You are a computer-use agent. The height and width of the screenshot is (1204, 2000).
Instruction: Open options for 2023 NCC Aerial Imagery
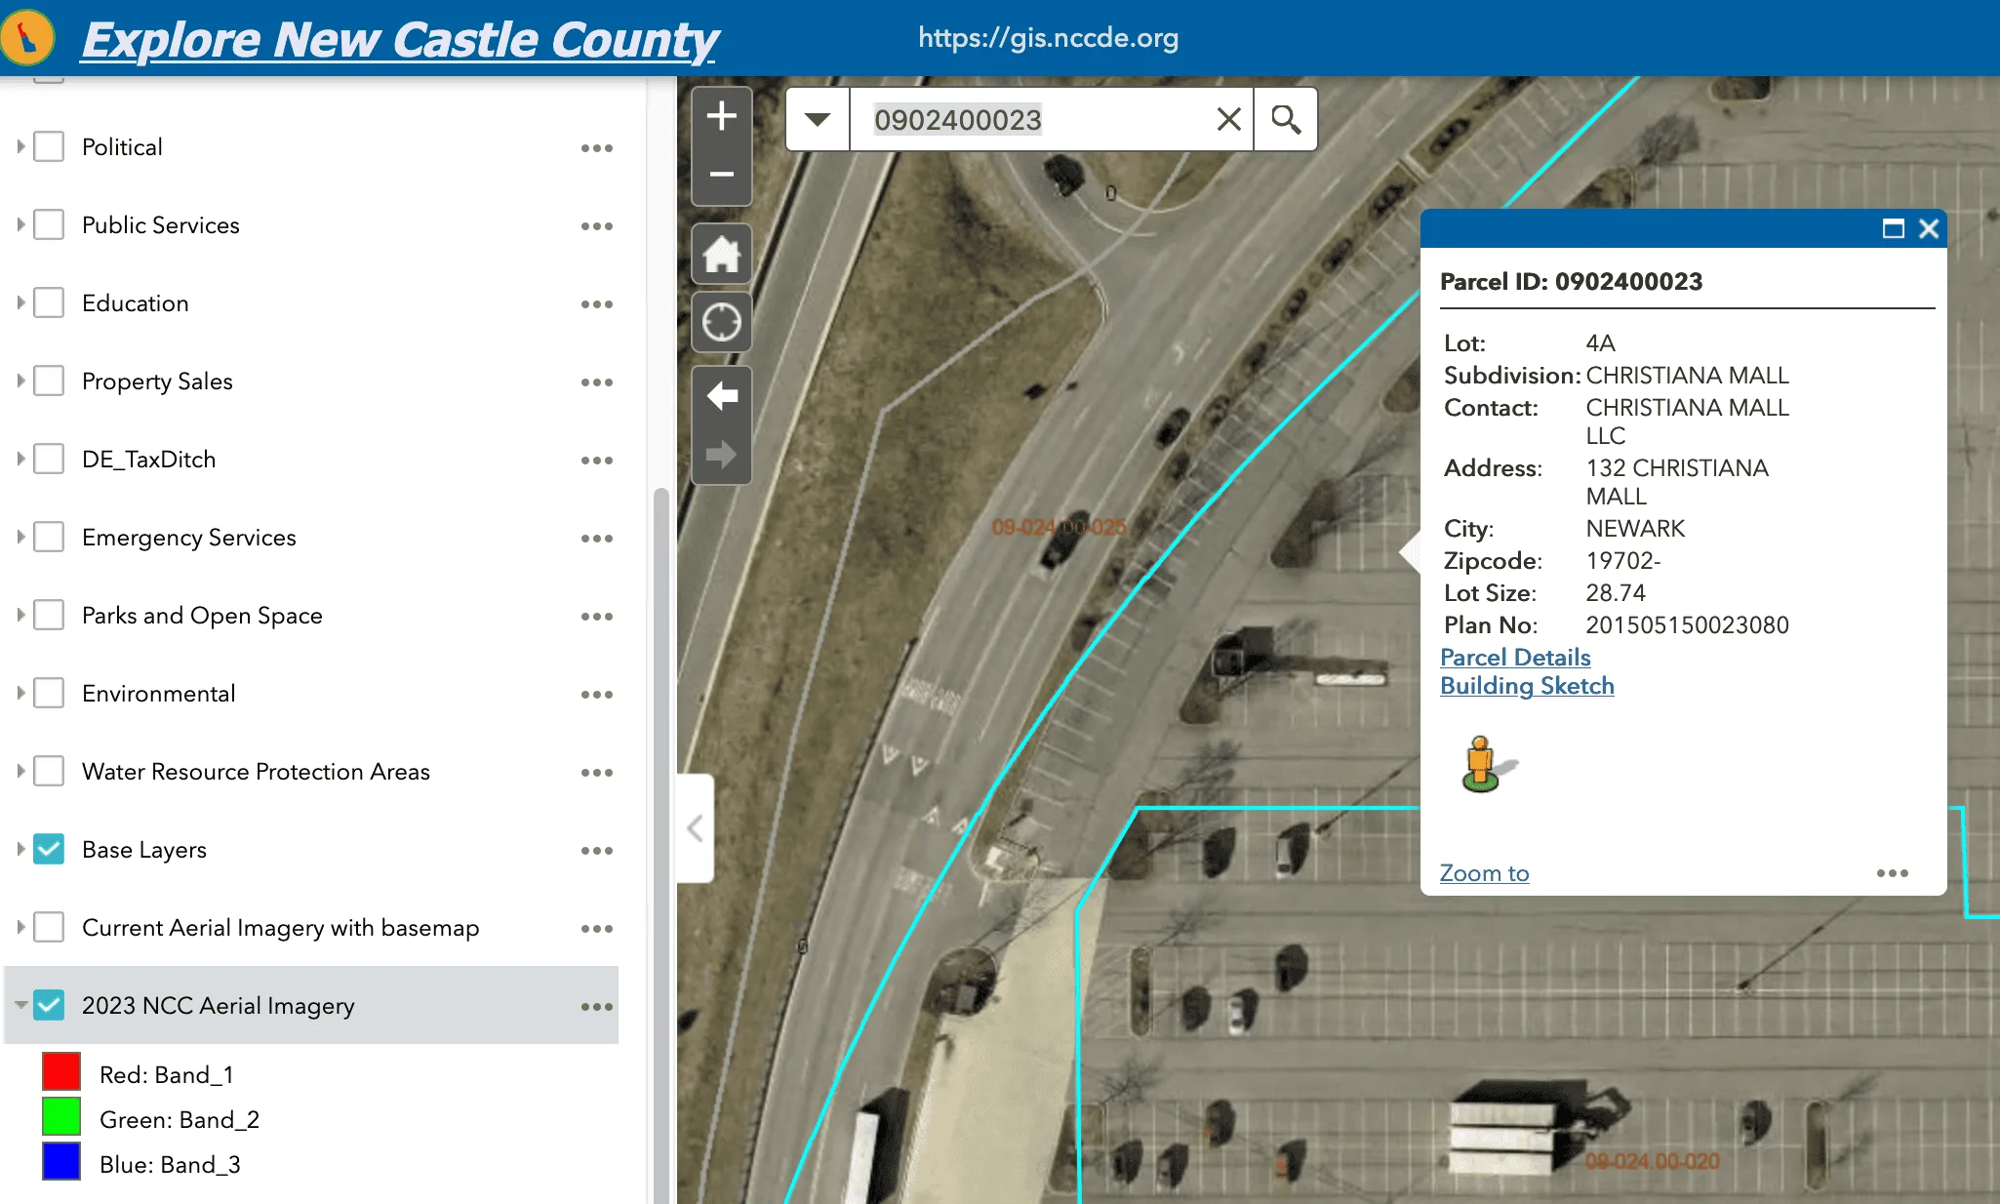[x=597, y=1007]
